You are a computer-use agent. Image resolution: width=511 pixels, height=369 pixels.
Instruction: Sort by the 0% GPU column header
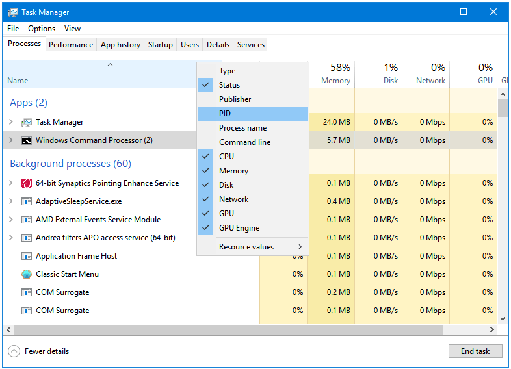474,74
